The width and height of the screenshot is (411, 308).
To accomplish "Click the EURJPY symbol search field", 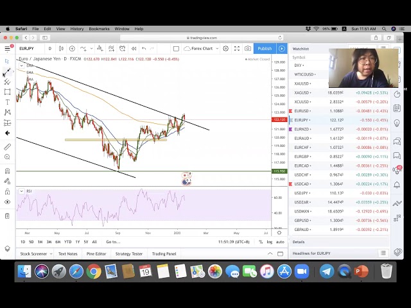I will [28, 49].
